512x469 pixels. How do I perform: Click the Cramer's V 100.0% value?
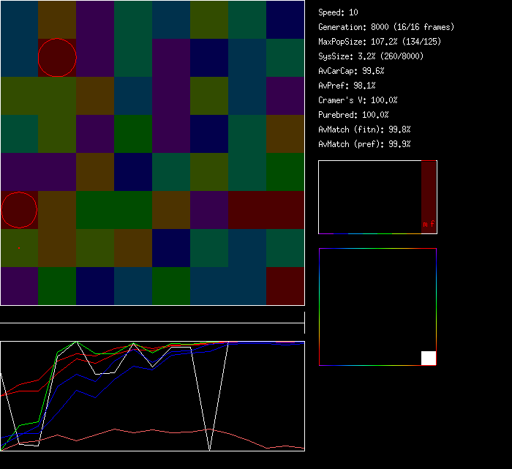click(358, 100)
